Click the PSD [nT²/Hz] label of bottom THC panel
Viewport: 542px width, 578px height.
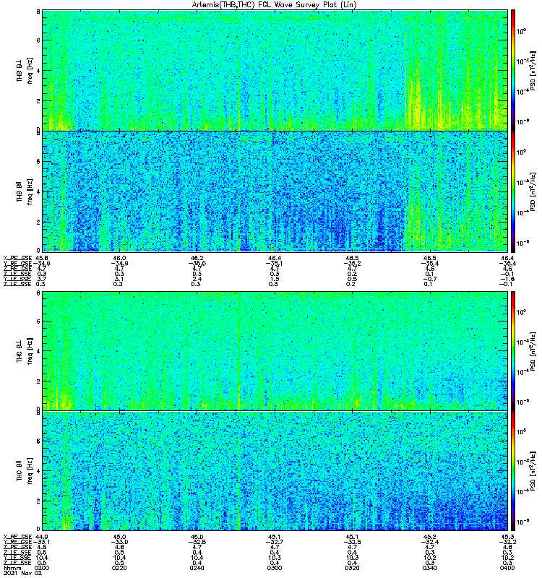click(533, 471)
